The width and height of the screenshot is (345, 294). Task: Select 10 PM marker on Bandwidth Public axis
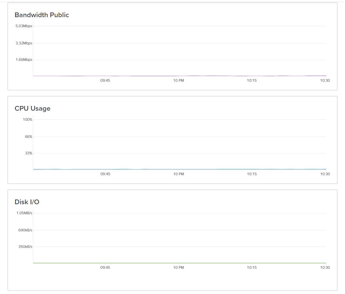(x=179, y=81)
